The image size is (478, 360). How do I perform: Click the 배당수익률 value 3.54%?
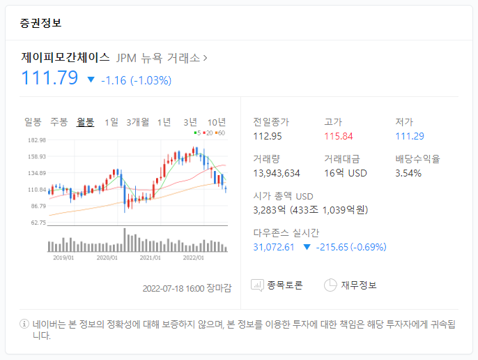[x=408, y=174]
